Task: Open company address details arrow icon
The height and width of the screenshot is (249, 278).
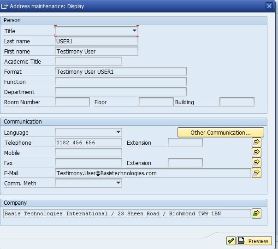Action: click(256, 213)
